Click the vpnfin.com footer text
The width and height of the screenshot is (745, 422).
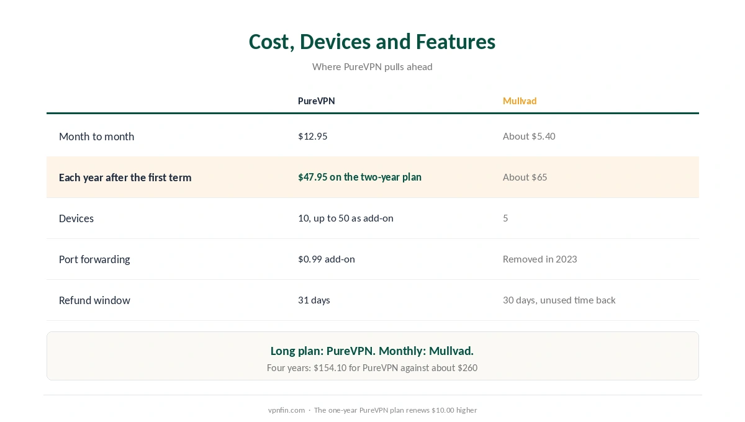286,410
